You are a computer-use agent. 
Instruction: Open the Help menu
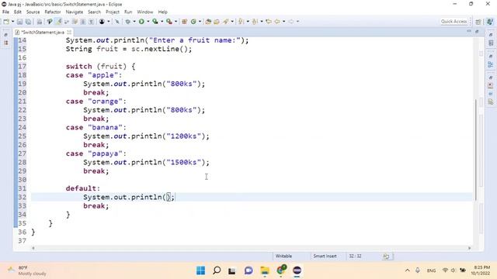[x=162, y=12]
